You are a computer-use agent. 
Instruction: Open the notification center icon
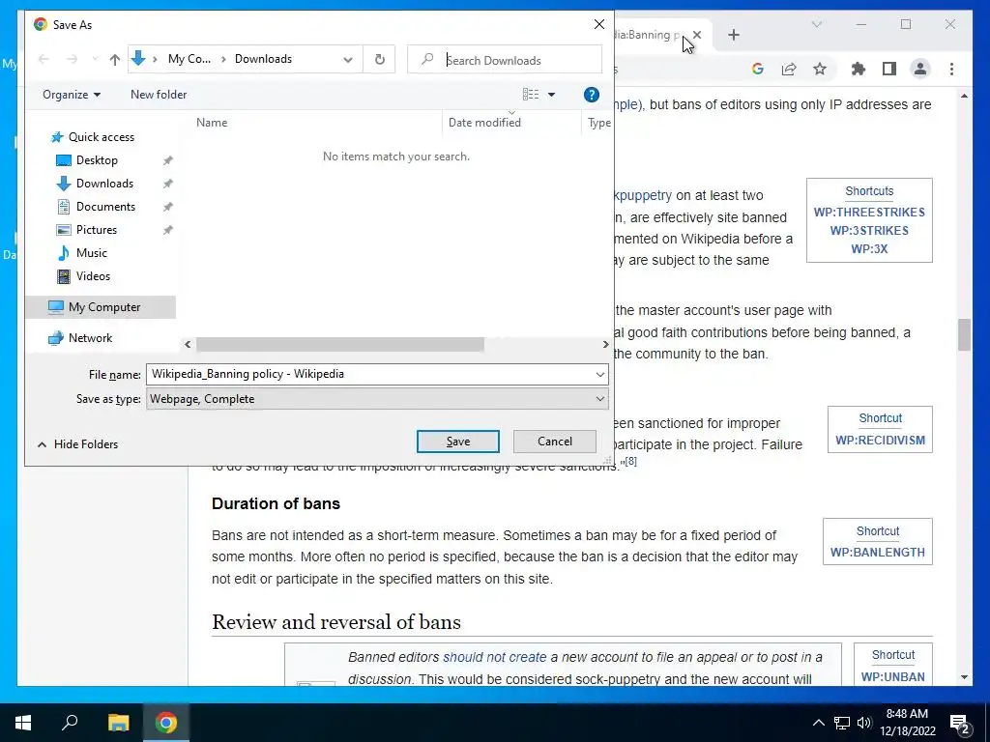(960, 724)
